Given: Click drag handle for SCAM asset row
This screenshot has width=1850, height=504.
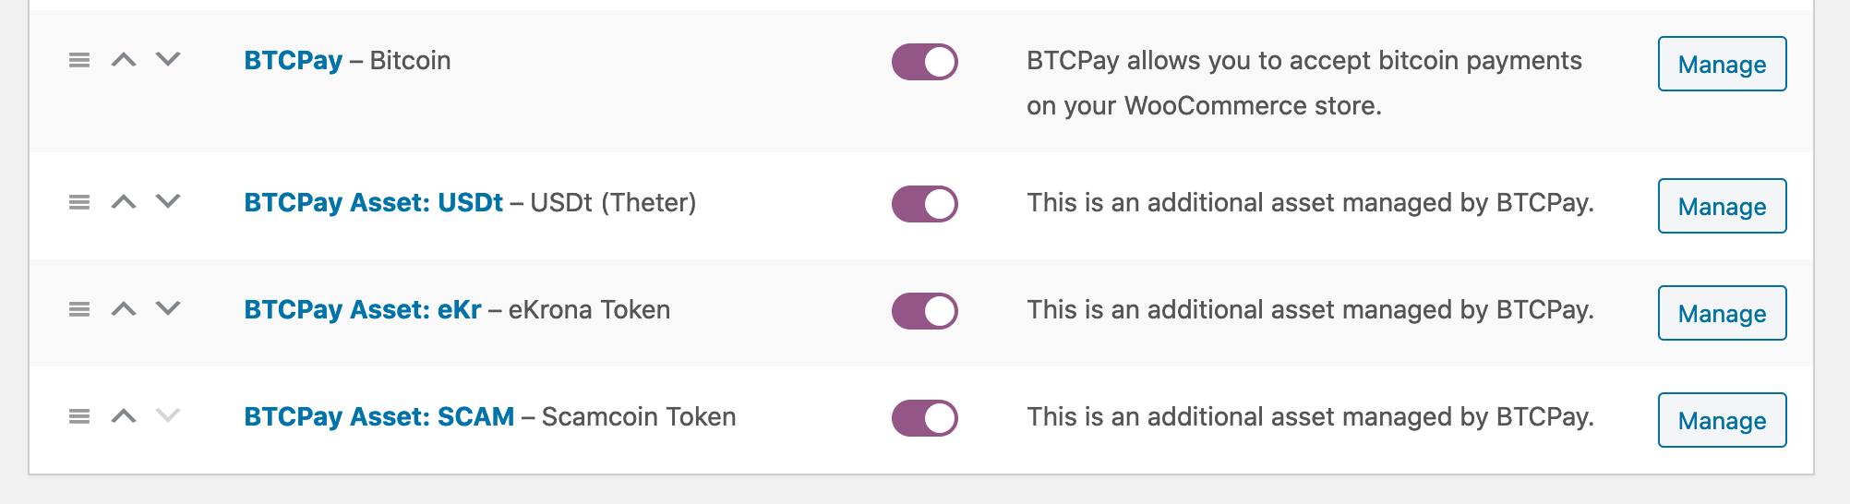Looking at the screenshot, I should click(x=79, y=416).
